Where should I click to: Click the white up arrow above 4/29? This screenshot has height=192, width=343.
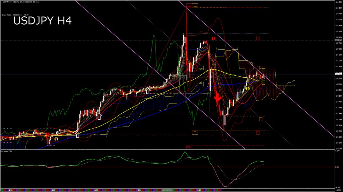[99, 116]
